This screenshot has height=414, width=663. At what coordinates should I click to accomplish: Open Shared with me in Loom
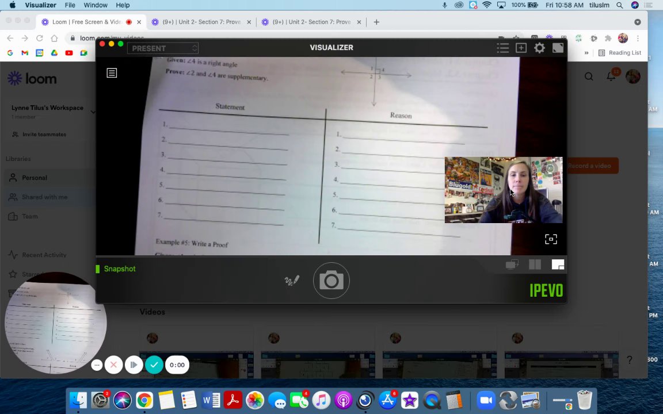click(47, 197)
